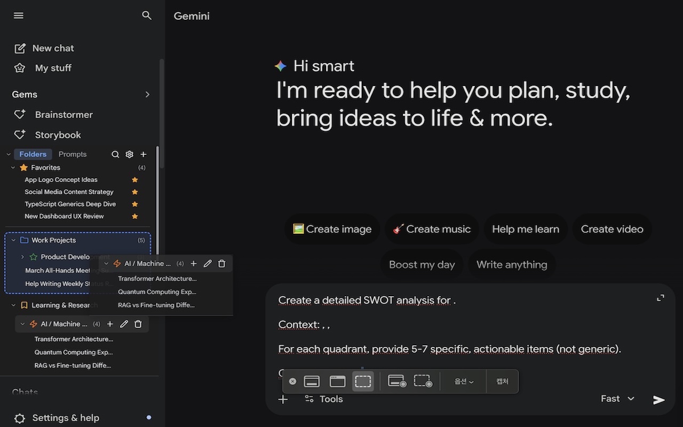683x427 pixels.
Task: Select Record Entire Screen mode
Action: point(396,381)
